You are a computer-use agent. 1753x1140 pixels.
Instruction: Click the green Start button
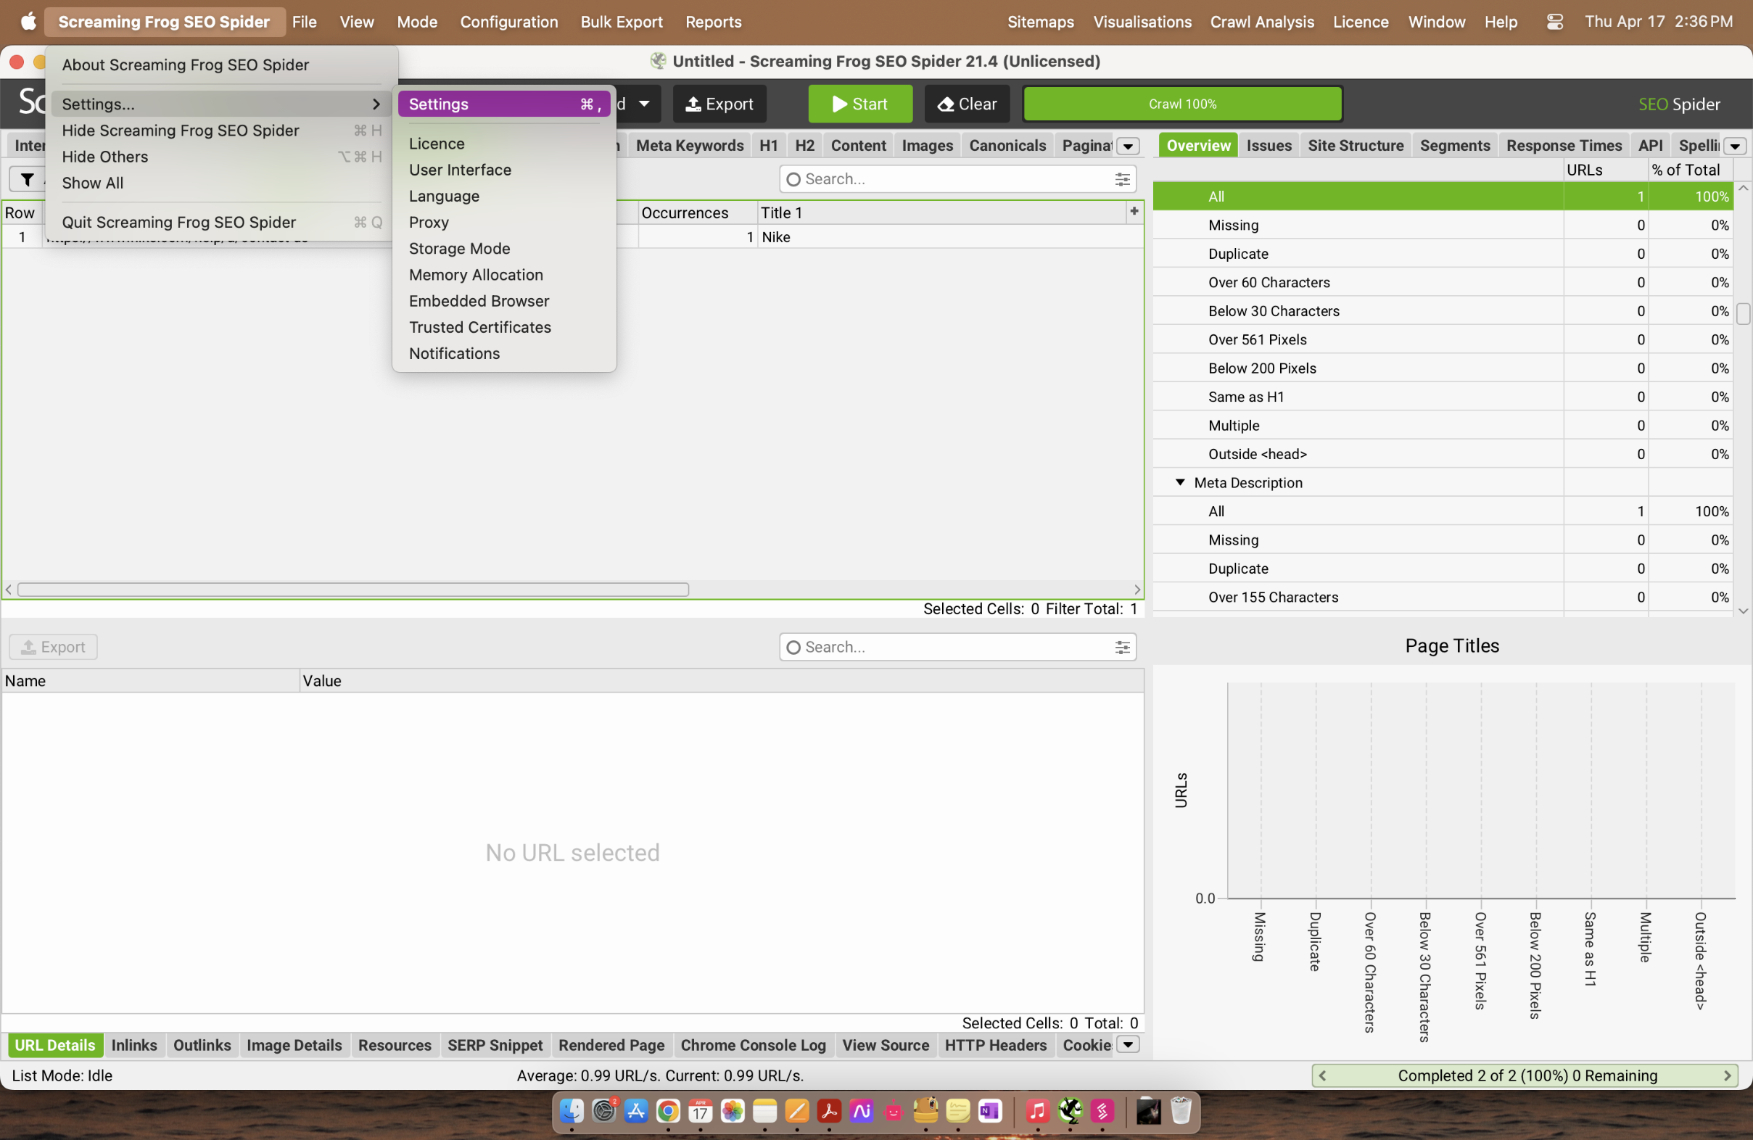coord(859,104)
